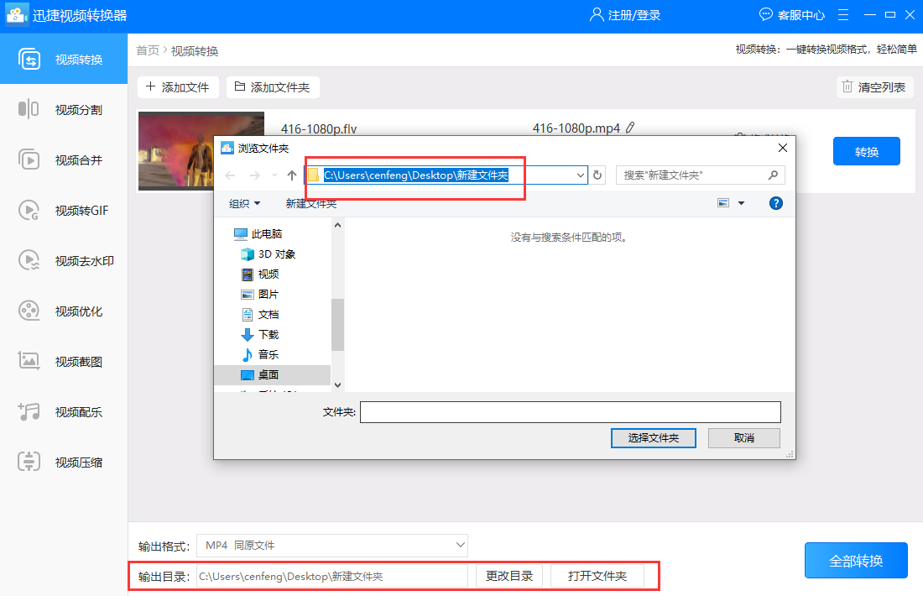
Task: Open dialog help question icon
Action: [x=776, y=203]
